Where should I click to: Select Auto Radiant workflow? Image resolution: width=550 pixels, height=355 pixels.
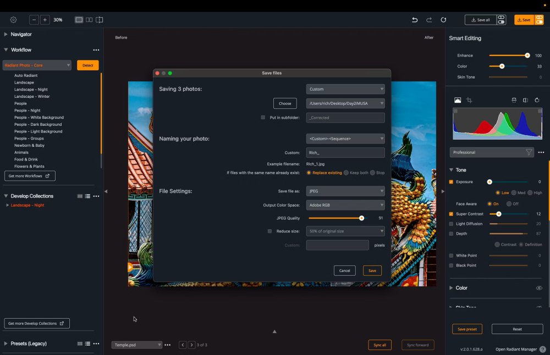coord(26,75)
